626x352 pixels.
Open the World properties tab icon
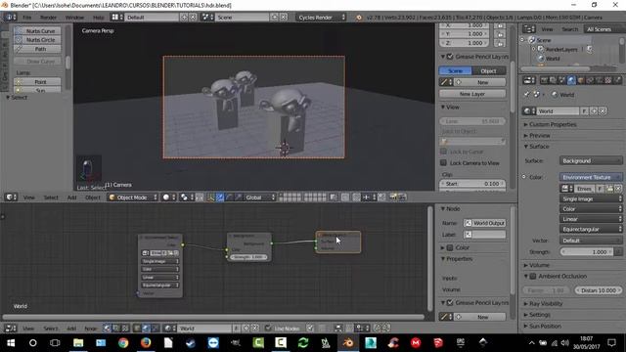[571, 80]
